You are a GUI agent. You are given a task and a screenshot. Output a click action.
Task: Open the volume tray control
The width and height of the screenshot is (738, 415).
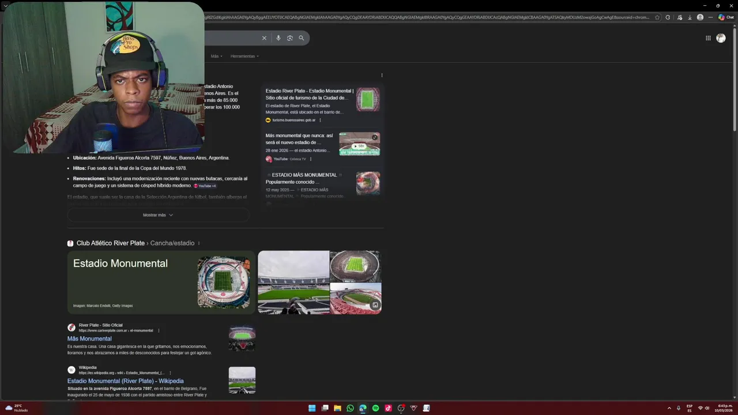pyautogui.click(x=707, y=408)
